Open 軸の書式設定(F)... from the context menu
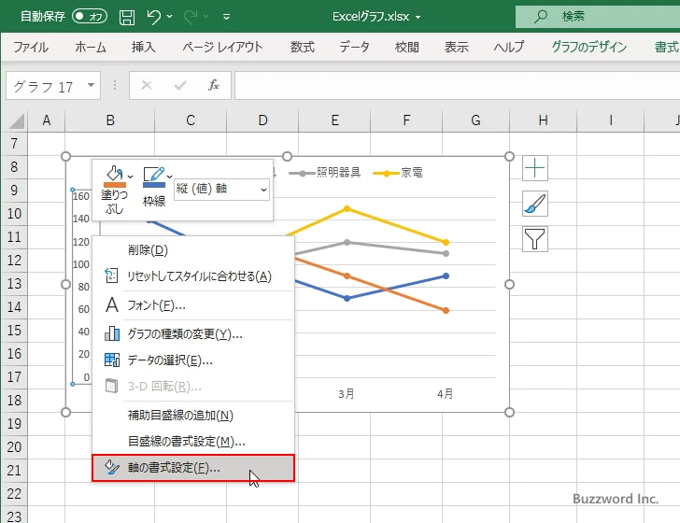The width and height of the screenshot is (680, 523). [193, 468]
